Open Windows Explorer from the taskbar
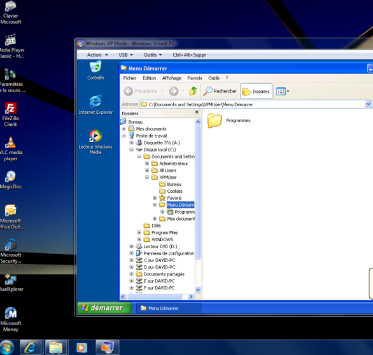The height and width of the screenshot is (355, 373). pyautogui.click(x=56, y=347)
